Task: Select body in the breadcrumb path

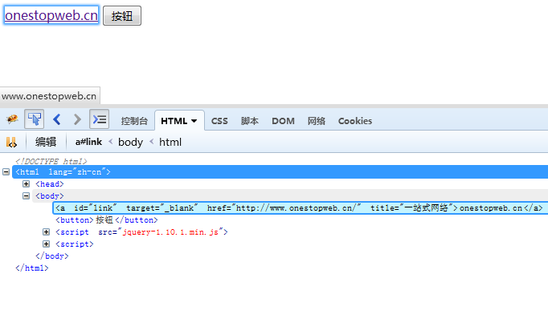Action: [130, 142]
